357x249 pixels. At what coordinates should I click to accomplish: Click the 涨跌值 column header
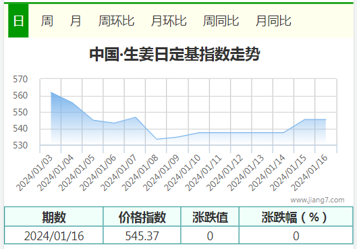click(x=210, y=217)
